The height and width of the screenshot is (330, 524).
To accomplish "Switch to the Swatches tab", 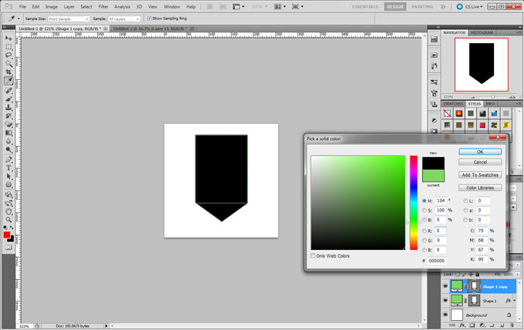I will (453, 104).
